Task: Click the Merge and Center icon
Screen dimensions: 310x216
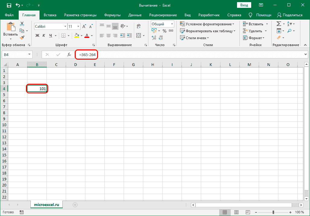Action: (x=139, y=36)
